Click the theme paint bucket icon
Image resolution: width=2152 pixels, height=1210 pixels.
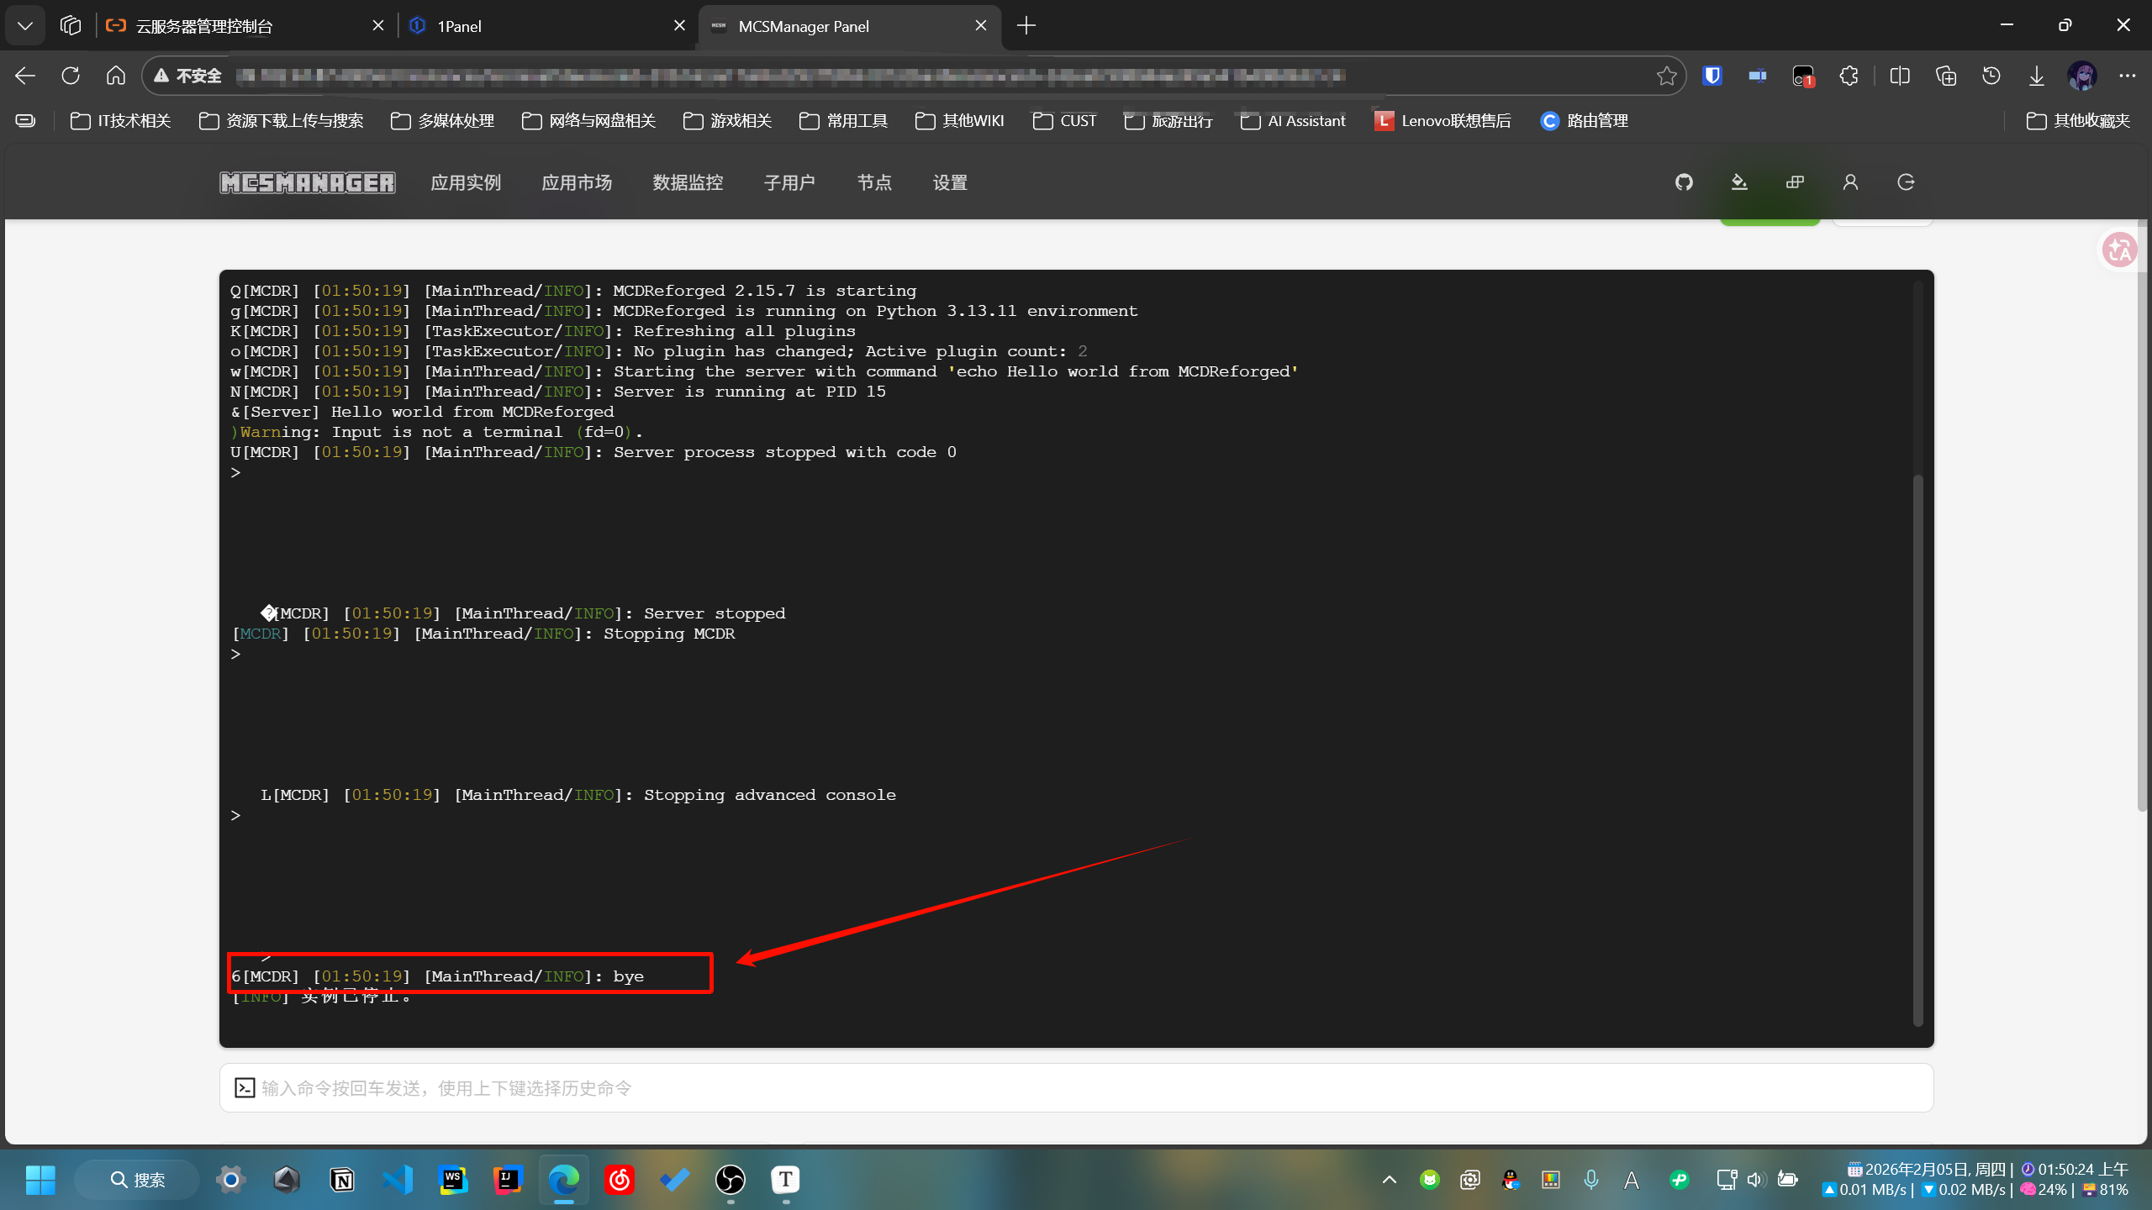[1739, 182]
